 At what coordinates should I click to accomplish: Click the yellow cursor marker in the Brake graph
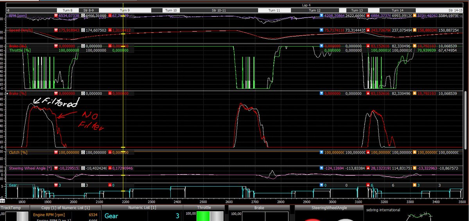click(x=123, y=147)
